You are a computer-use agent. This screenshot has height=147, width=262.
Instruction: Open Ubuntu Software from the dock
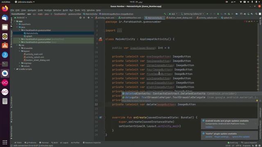click(x=5, y=45)
